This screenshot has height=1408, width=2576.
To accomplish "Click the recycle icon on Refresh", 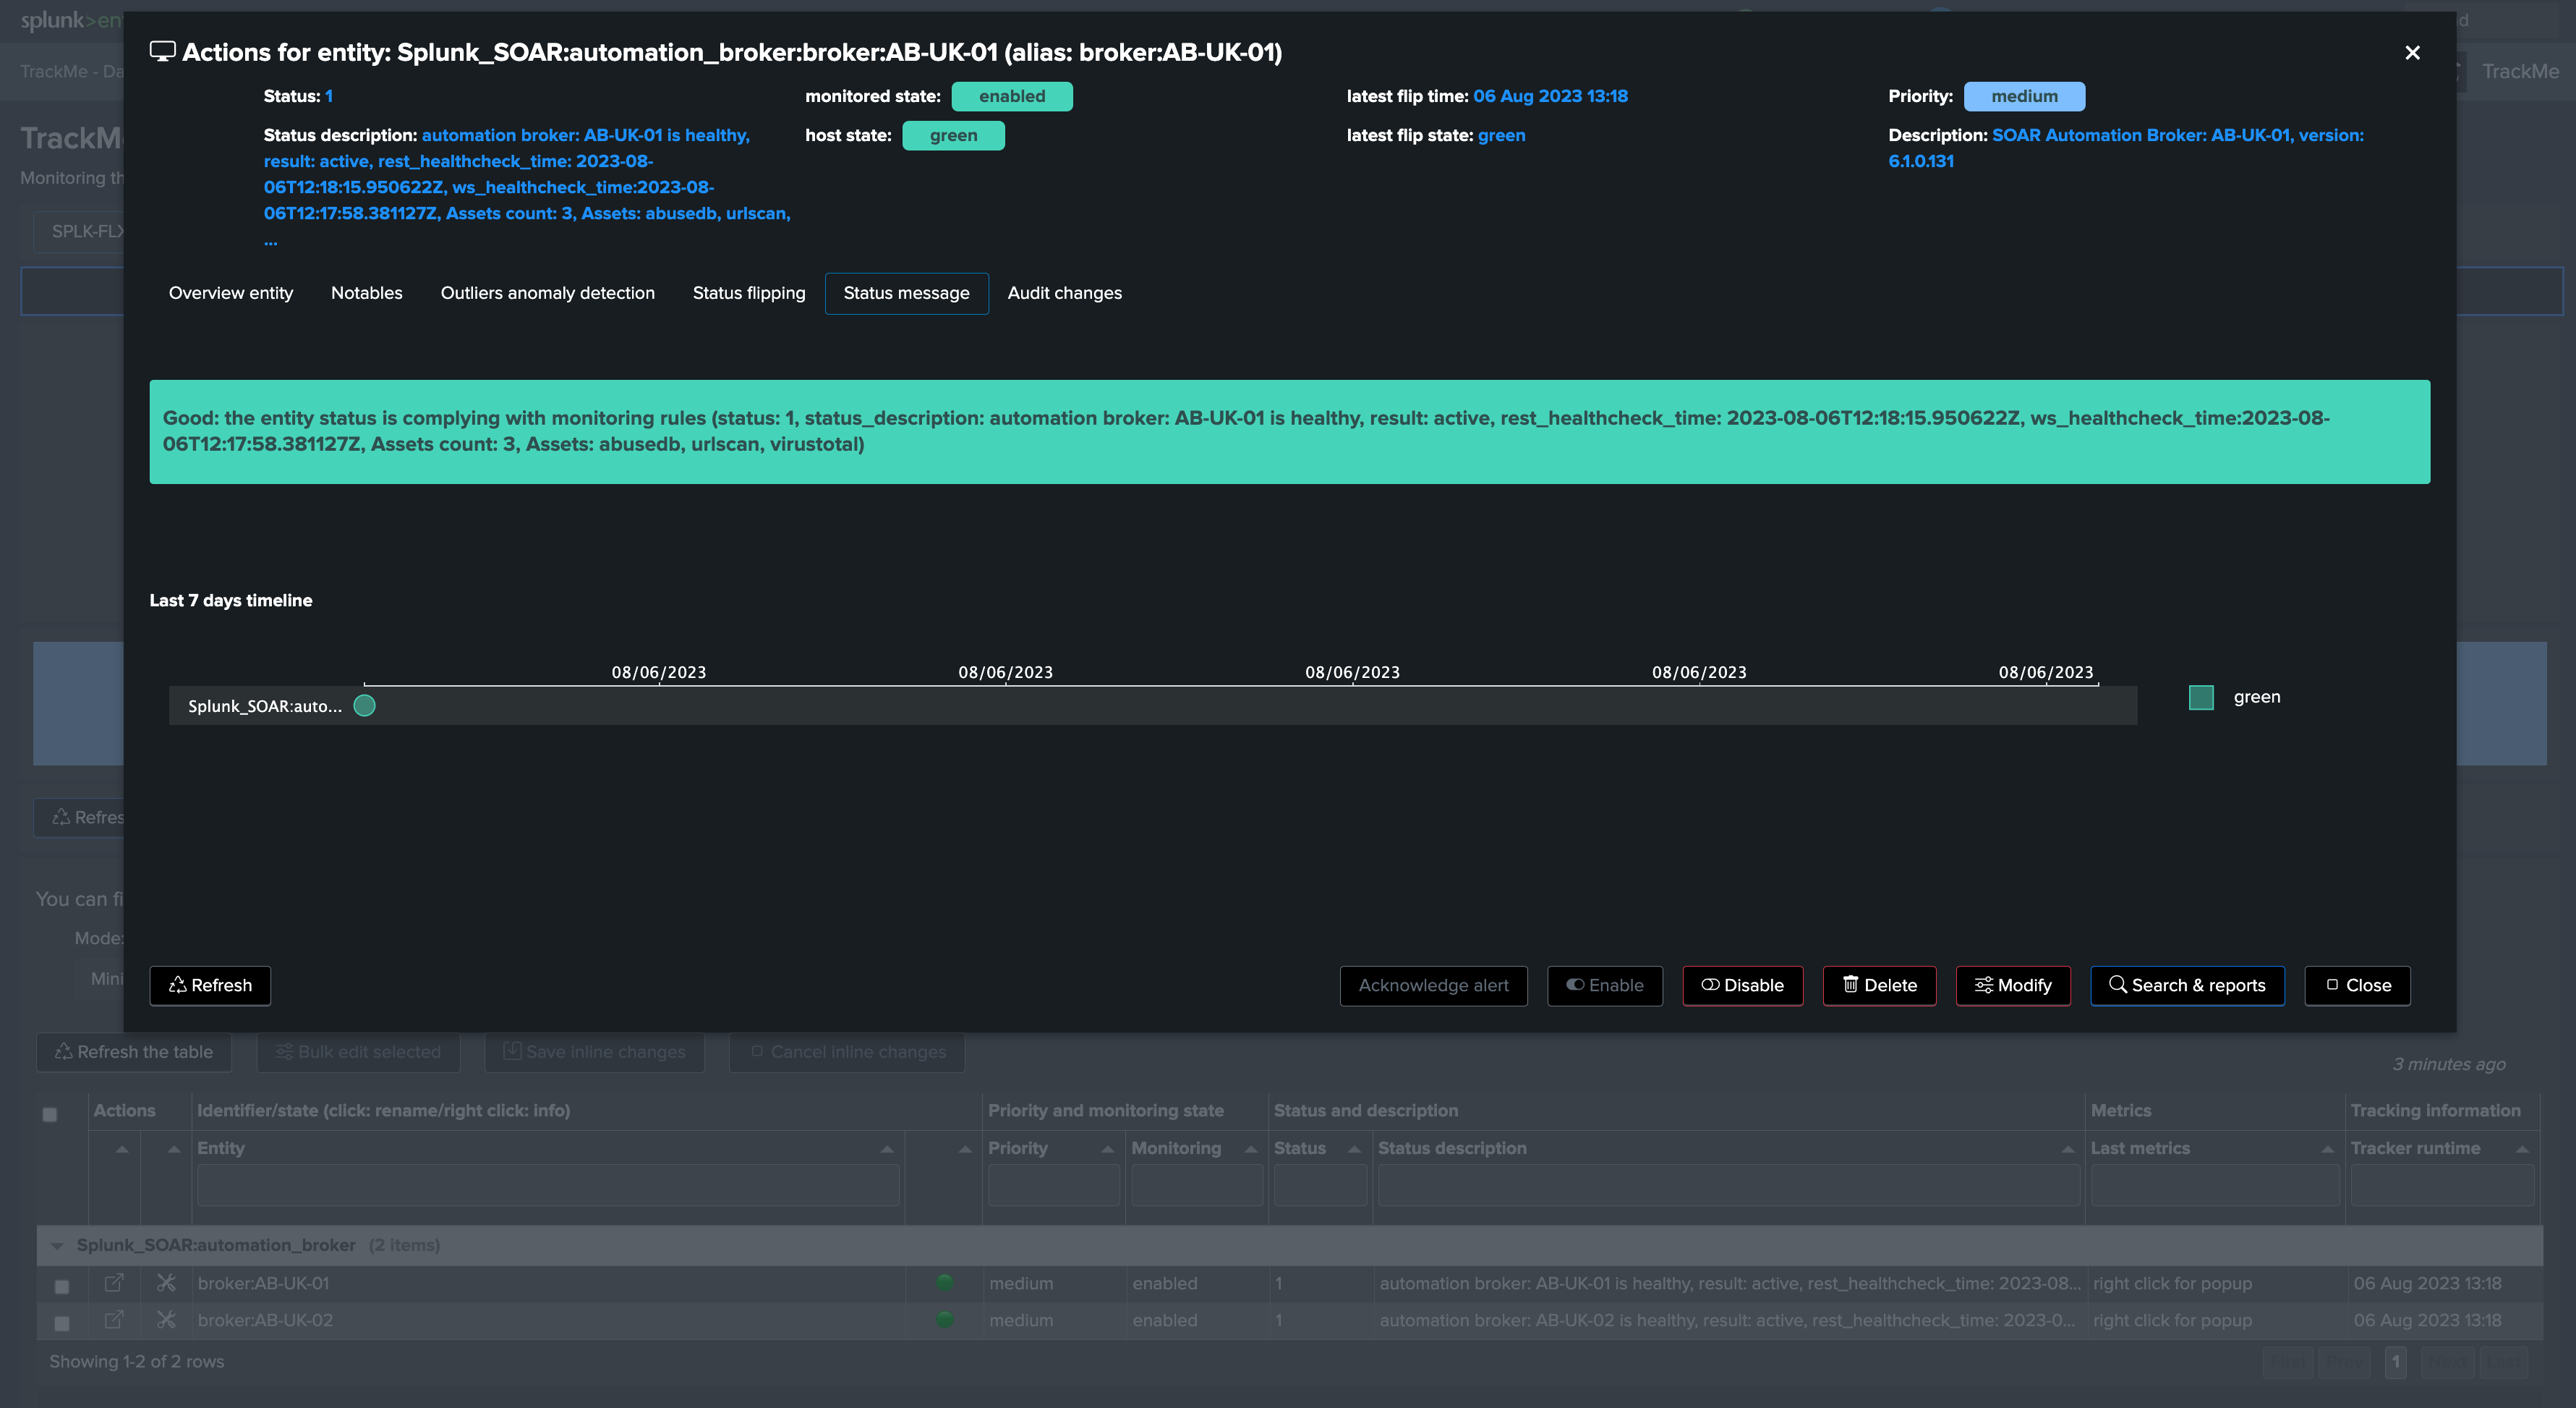I will [x=178, y=985].
